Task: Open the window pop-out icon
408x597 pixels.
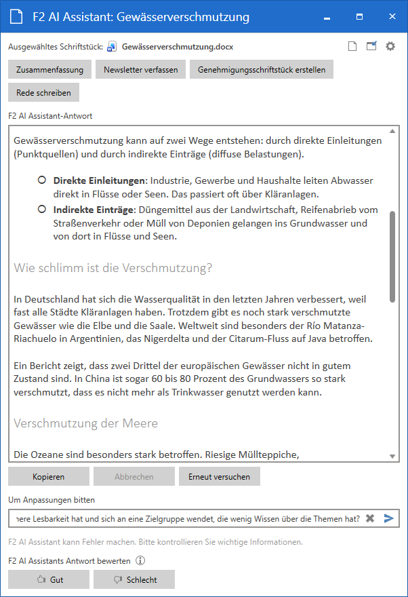Action: coord(371,46)
